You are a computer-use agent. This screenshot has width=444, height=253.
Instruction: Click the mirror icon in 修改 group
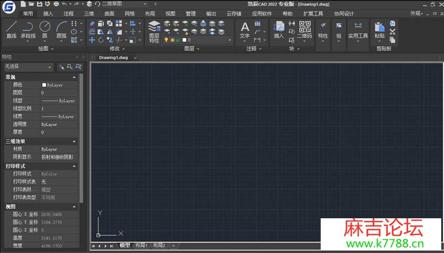pyautogui.click(x=110, y=31)
